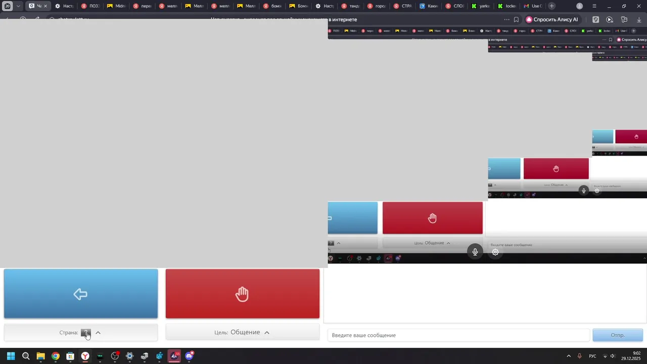
Task: Open the green waveform taskbar app
Action: (x=100, y=356)
